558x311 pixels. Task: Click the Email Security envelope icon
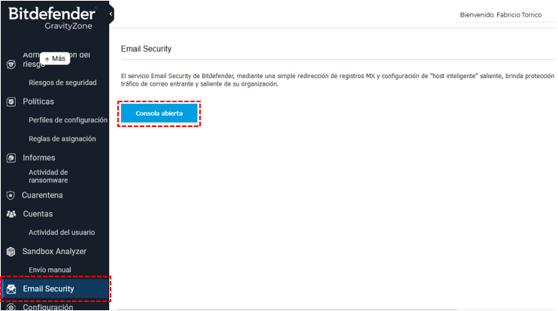pos(11,289)
